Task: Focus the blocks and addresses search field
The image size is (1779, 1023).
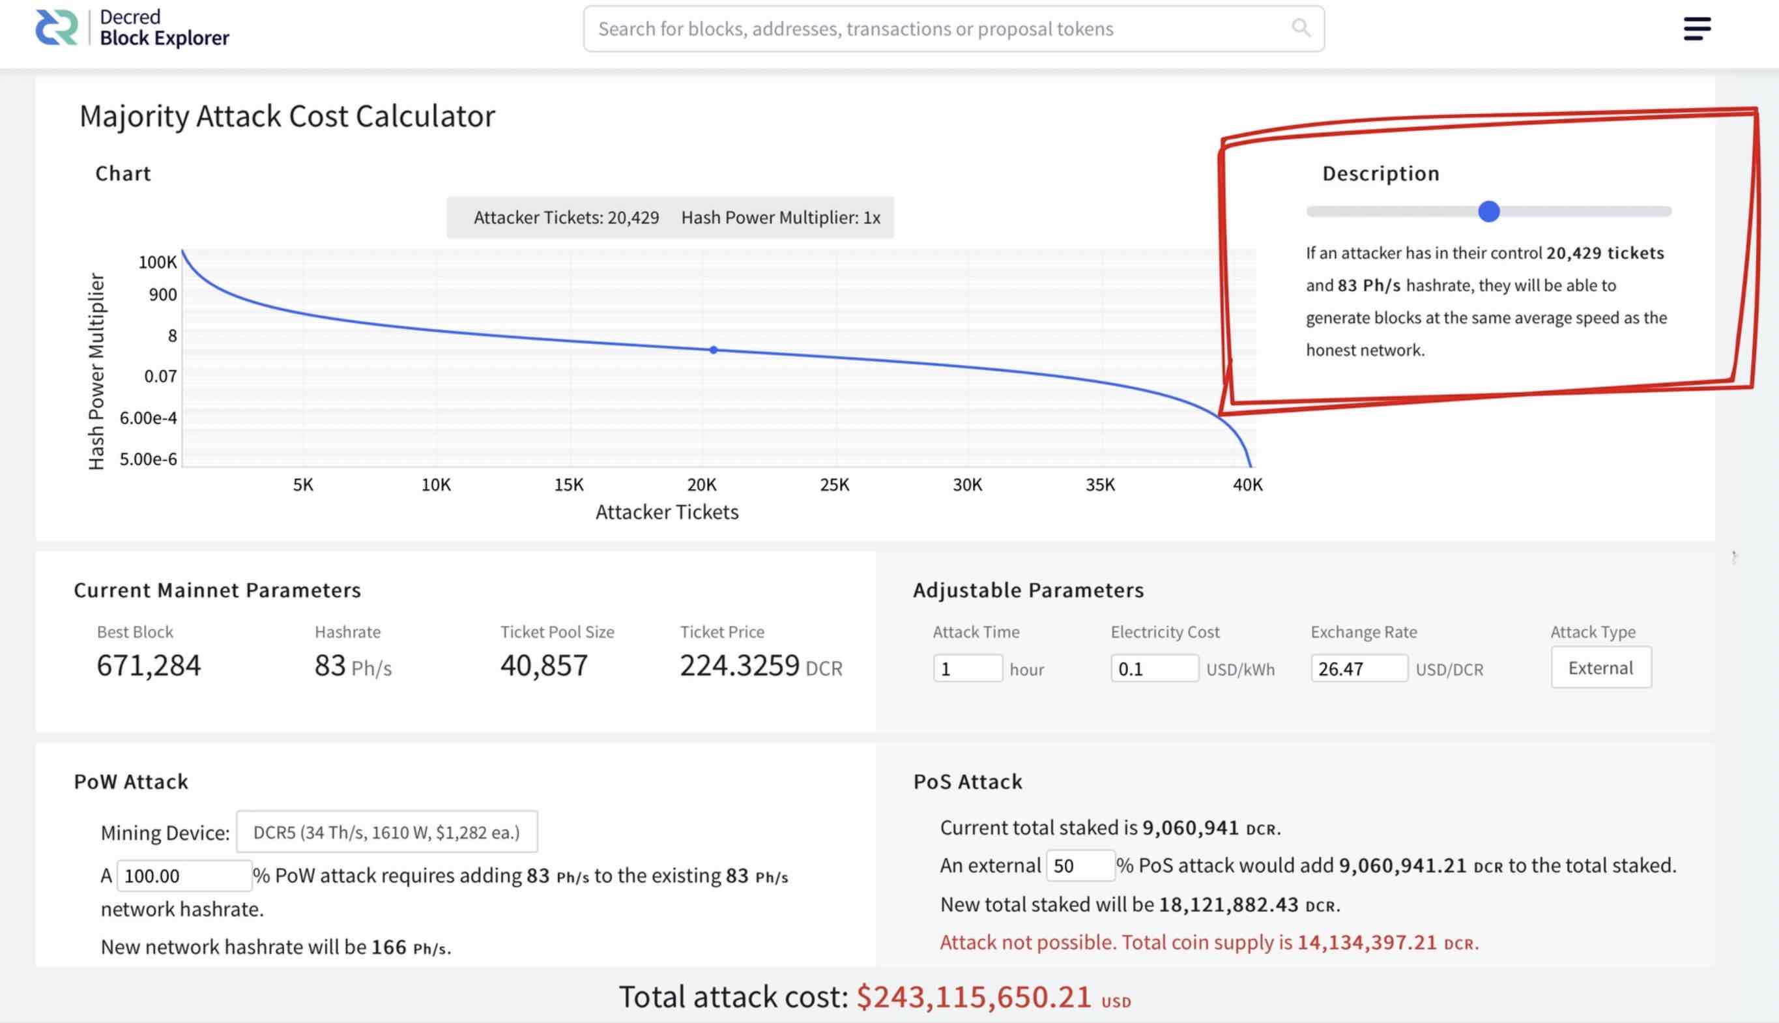Action: pyautogui.click(x=953, y=29)
